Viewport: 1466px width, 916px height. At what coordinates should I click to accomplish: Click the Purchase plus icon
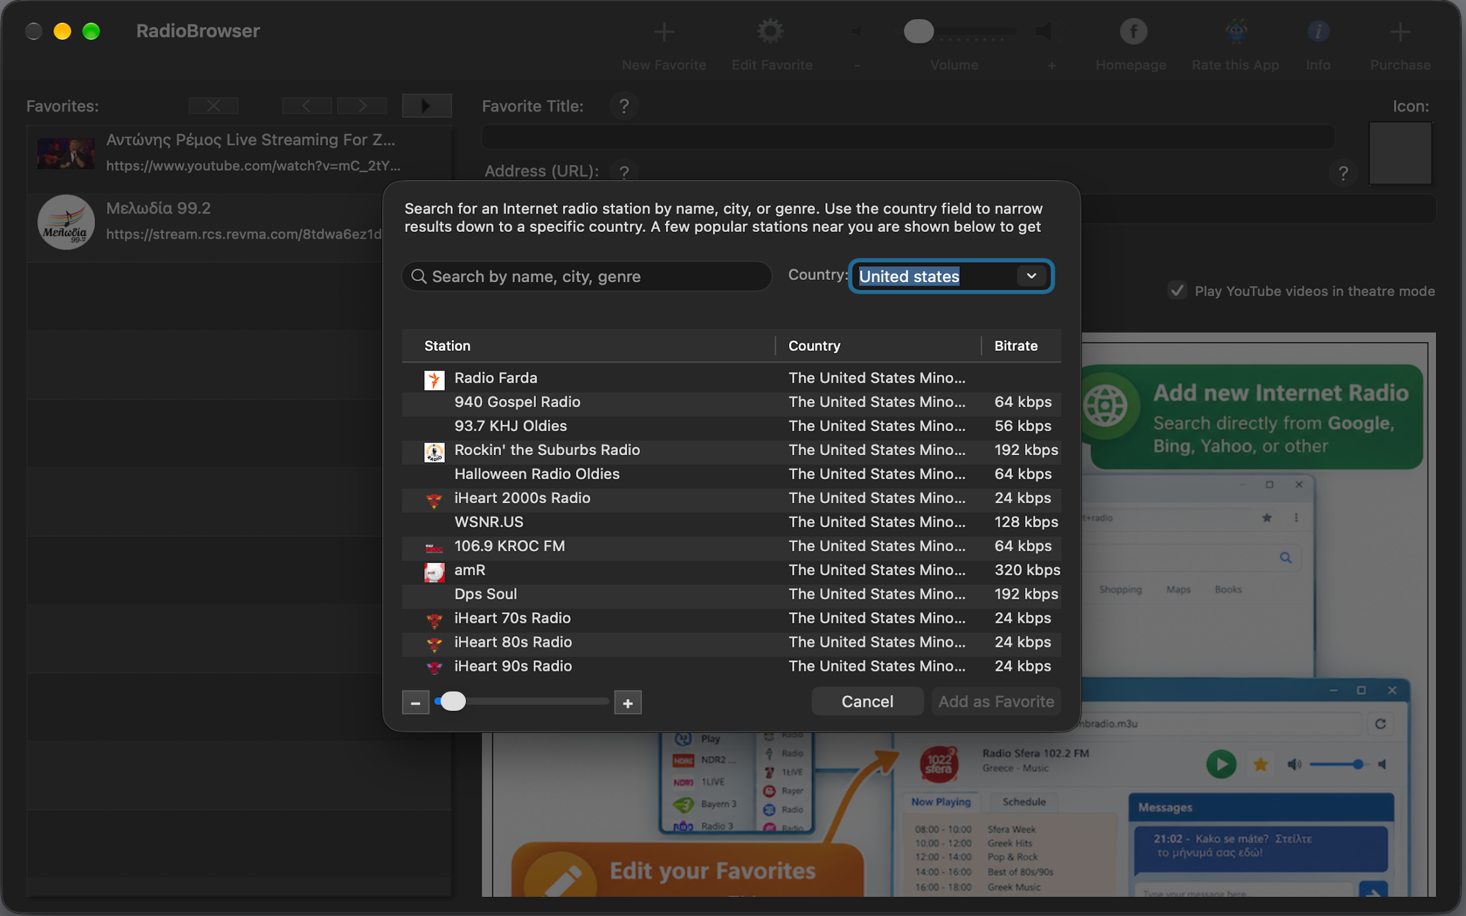1400,31
